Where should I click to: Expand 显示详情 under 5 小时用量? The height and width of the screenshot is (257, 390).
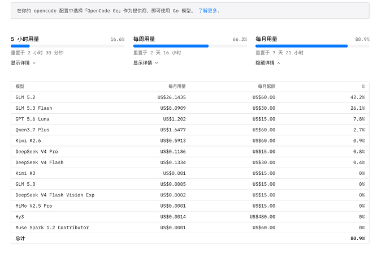pyautogui.click(x=23, y=63)
